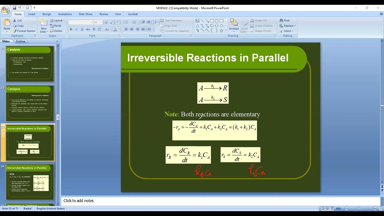Image resolution: width=384 pixels, height=216 pixels.
Task: Decrease list indent level
Action: (x=143, y=22)
